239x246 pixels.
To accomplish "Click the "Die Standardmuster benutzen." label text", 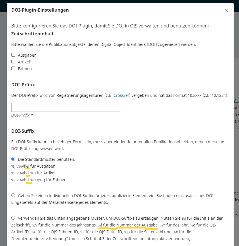I will pos(46,159).
